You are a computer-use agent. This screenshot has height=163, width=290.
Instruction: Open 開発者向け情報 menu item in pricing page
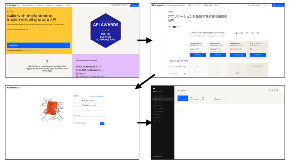(x=208, y=5)
